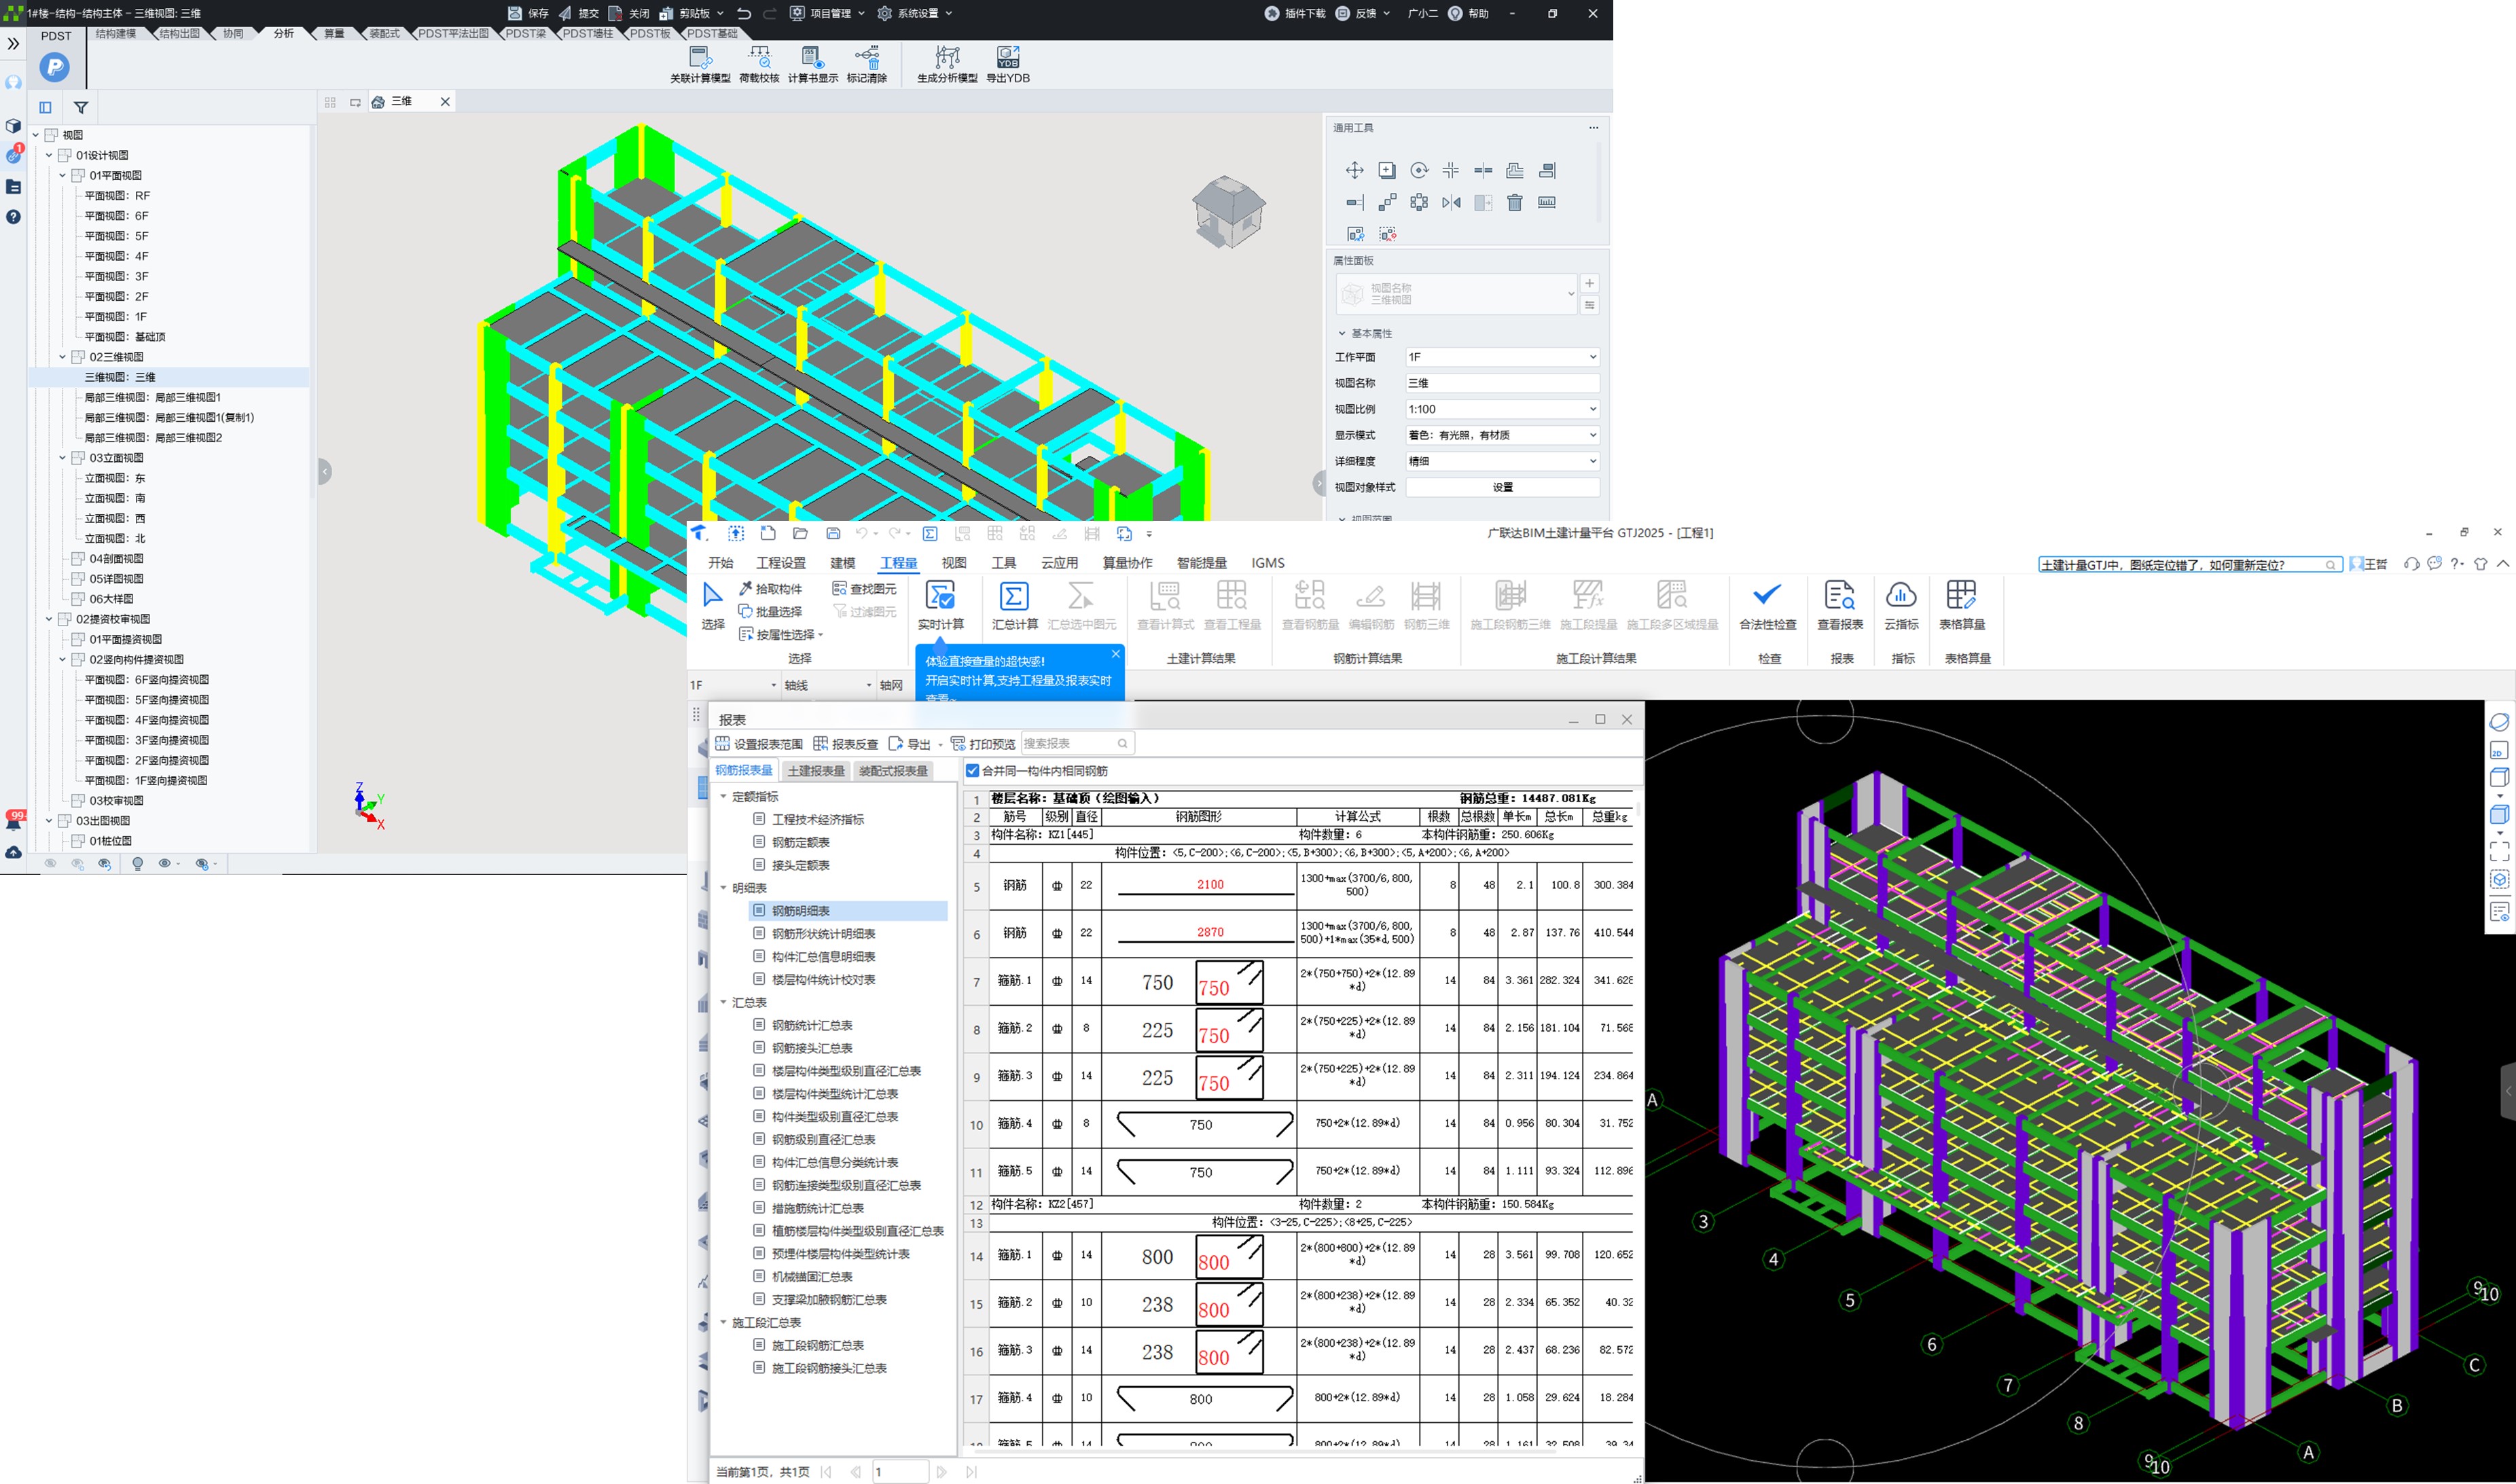Click the 表格算量 icon
The width and height of the screenshot is (2516, 1484).
1961,597
